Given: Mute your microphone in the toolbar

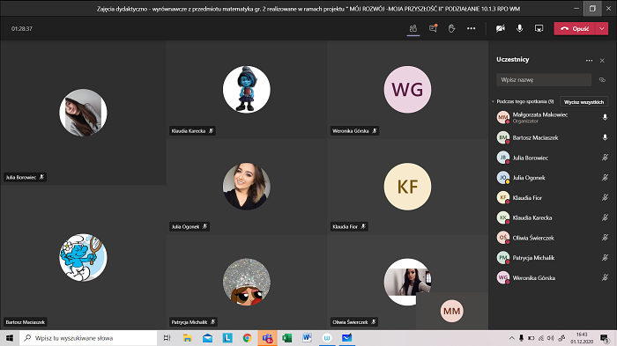Looking at the screenshot, I should pos(519,29).
